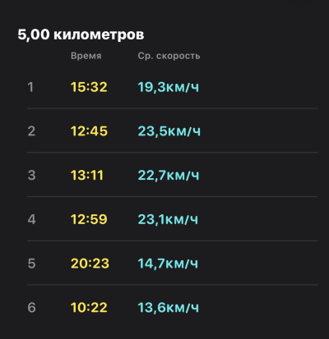Click the time 12:45
Viewport: 329px width, 339px height.
(x=89, y=131)
